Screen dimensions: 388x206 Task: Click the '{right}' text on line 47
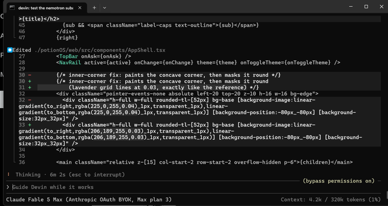(x=67, y=38)
